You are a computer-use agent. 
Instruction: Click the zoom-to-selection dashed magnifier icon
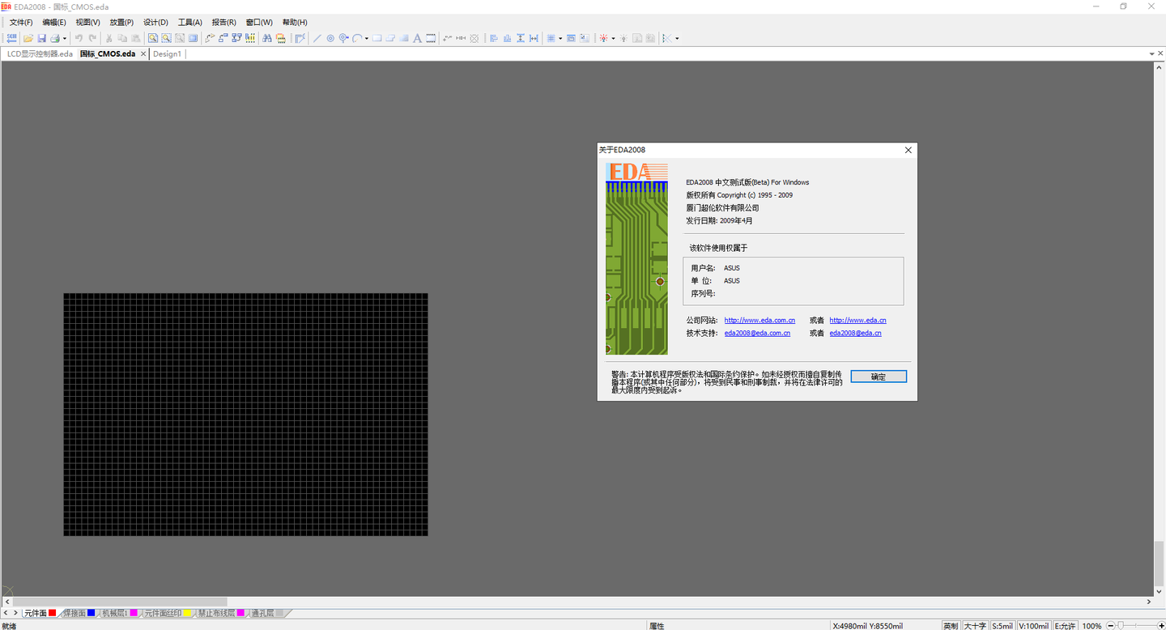166,38
